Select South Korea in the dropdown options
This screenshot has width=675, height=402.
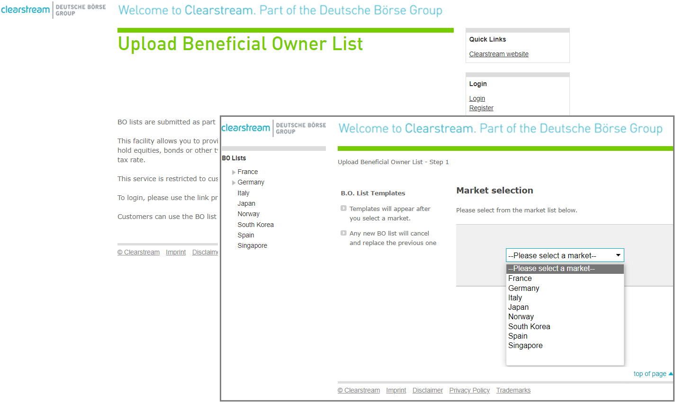tap(529, 327)
